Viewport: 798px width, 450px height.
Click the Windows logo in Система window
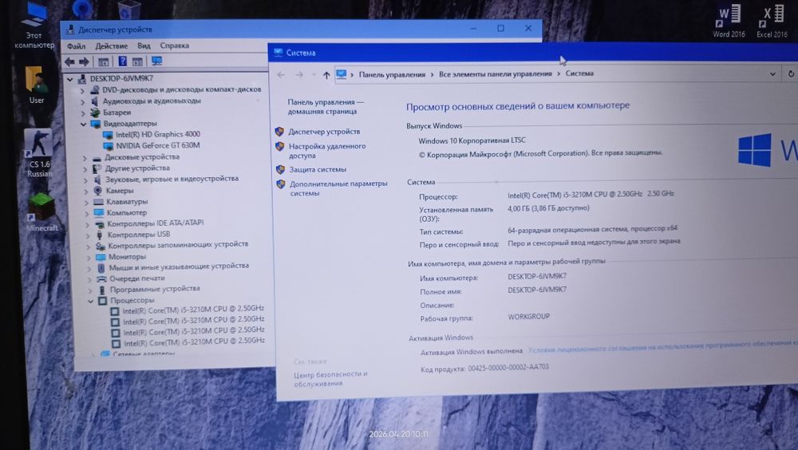click(x=755, y=150)
